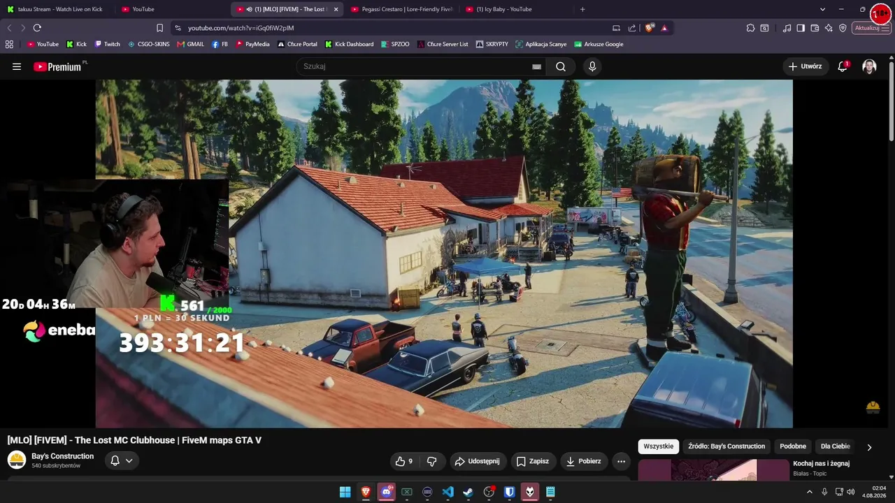Viewport: 895px width, 503px height.
Task: Open the Brave Shields lion icon
Action: click(650, 28)
